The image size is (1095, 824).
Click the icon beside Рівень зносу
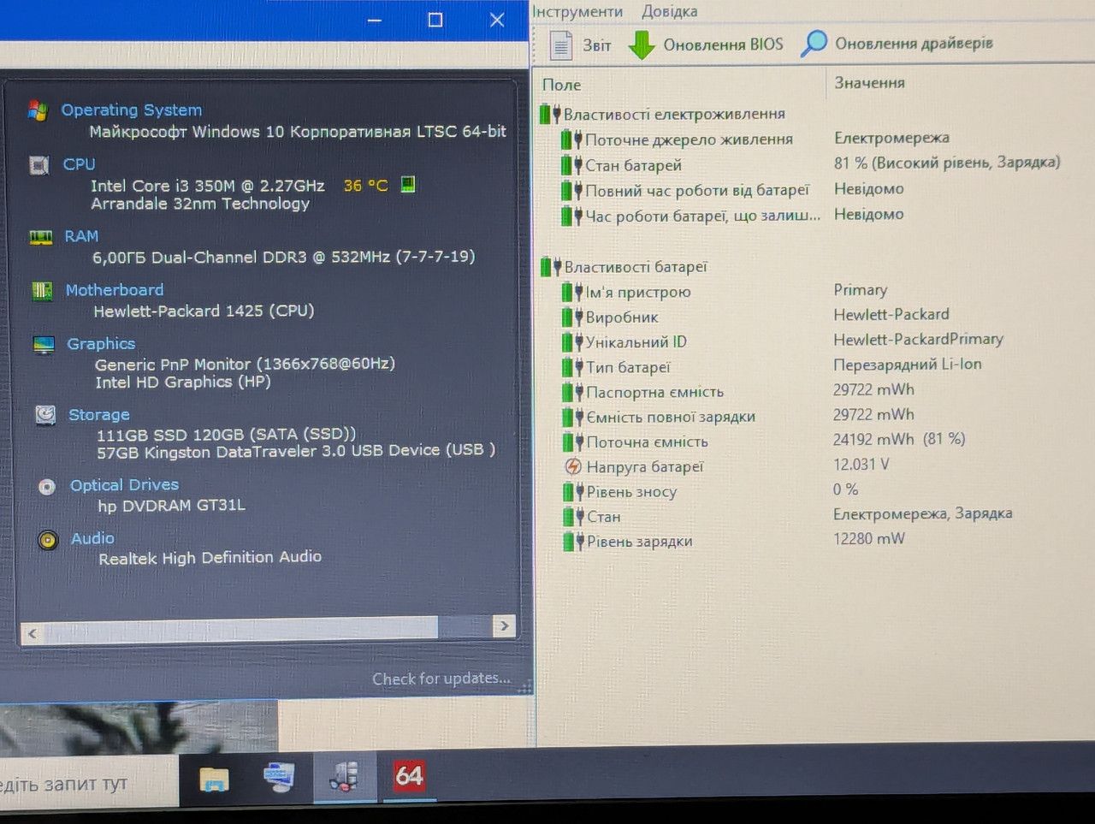point(573,492)
